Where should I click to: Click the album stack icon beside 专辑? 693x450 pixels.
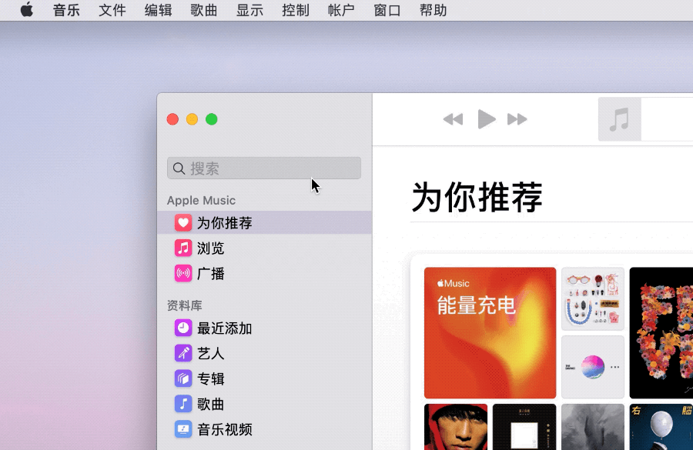coord(183,378)
